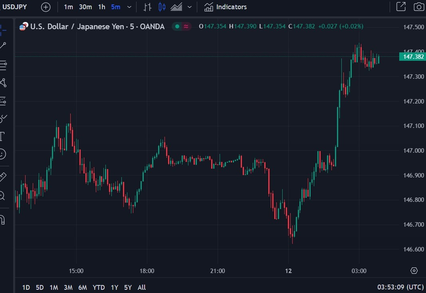Click the US/Japan flag symbol logo
The image size is (426, 293).
24,26
